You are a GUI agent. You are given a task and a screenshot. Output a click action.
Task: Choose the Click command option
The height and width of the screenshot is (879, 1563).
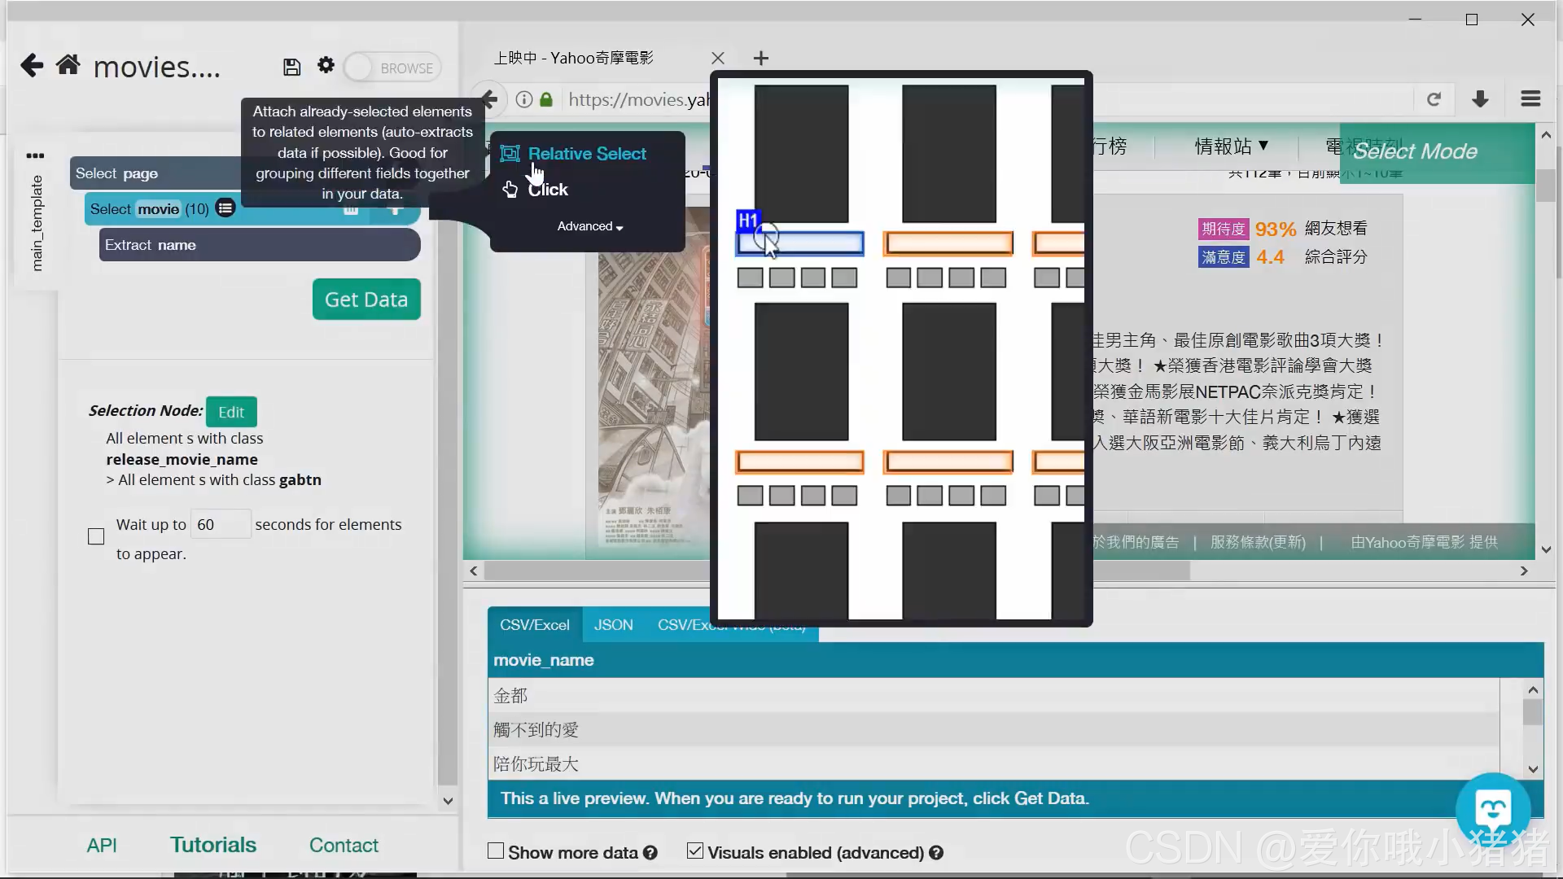[547, 190]
